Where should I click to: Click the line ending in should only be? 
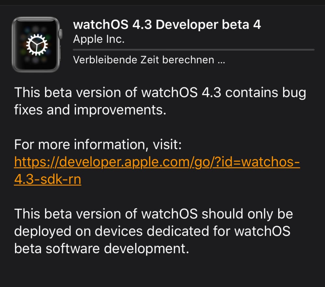point(153,214)
